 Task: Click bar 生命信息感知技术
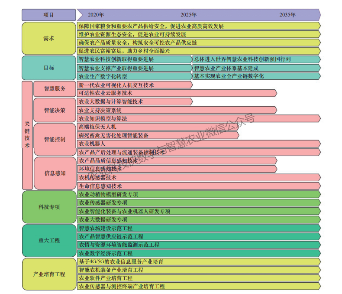[199, 186]
